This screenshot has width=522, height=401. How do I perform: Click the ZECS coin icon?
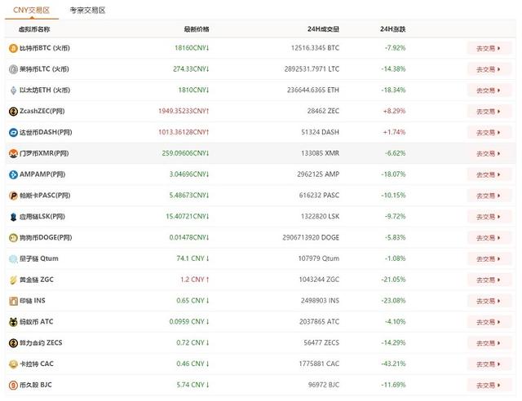click(13, 343)
